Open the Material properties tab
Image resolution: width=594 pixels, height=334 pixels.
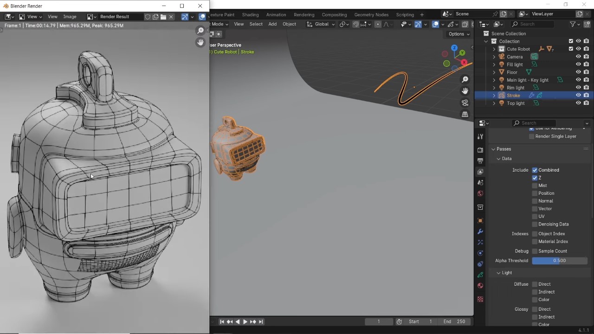480,286
